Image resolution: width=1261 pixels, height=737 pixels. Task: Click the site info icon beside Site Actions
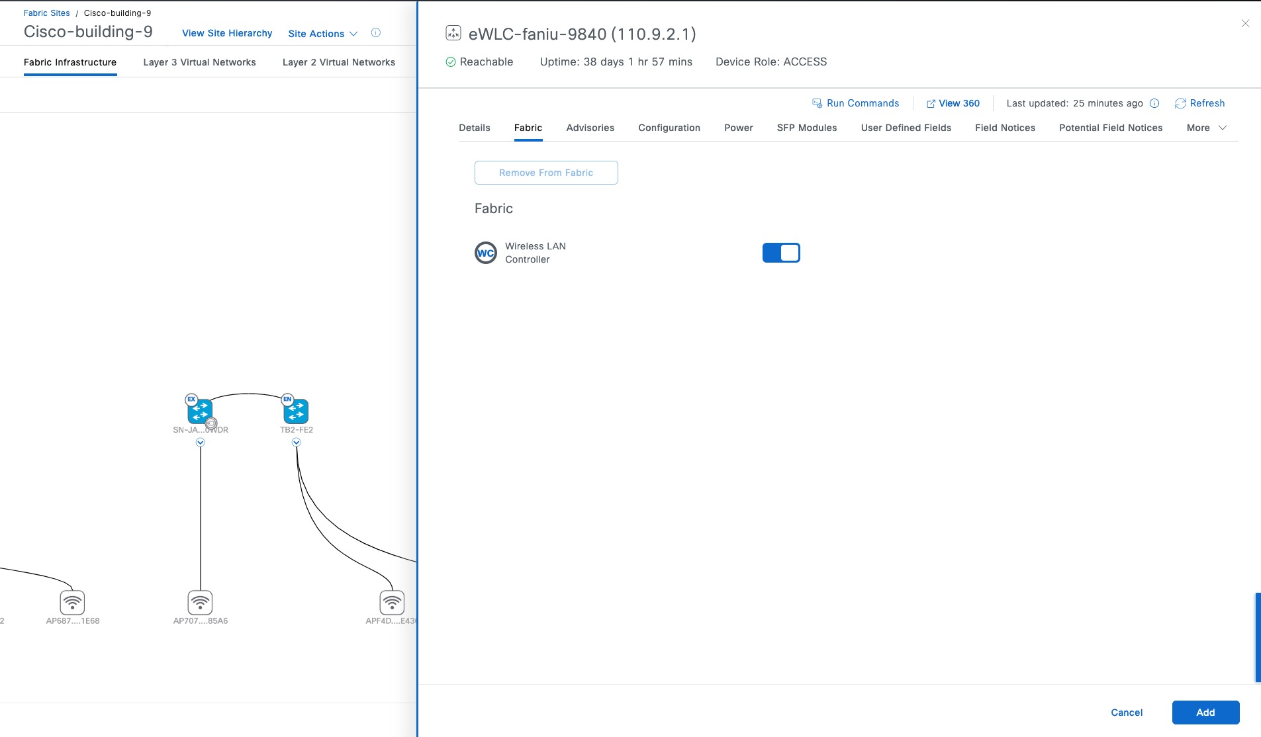click(x=376, y=33)
